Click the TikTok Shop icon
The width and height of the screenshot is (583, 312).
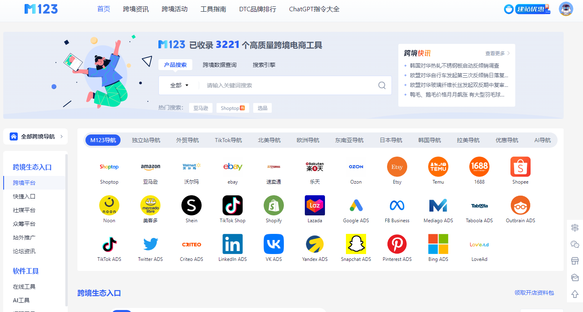point(233,206)
